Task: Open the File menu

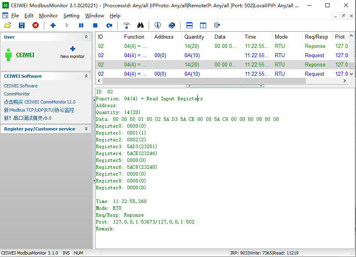Action: pos(15,16)
